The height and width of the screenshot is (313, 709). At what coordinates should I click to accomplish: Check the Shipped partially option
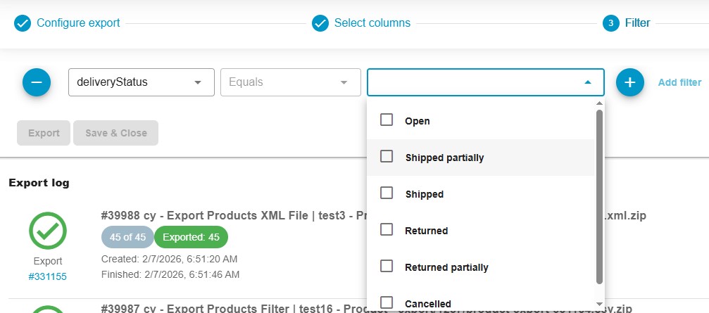(x=387, y=157)
